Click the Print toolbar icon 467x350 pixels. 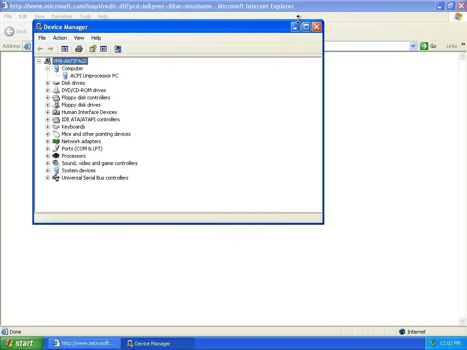pos(79,49)
